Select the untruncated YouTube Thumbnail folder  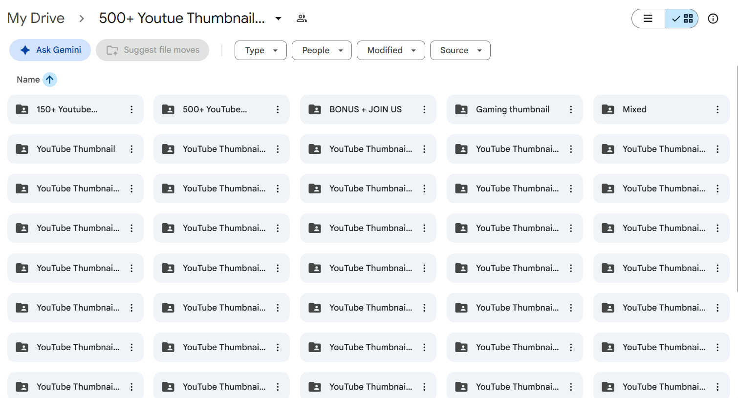point(75,149)
